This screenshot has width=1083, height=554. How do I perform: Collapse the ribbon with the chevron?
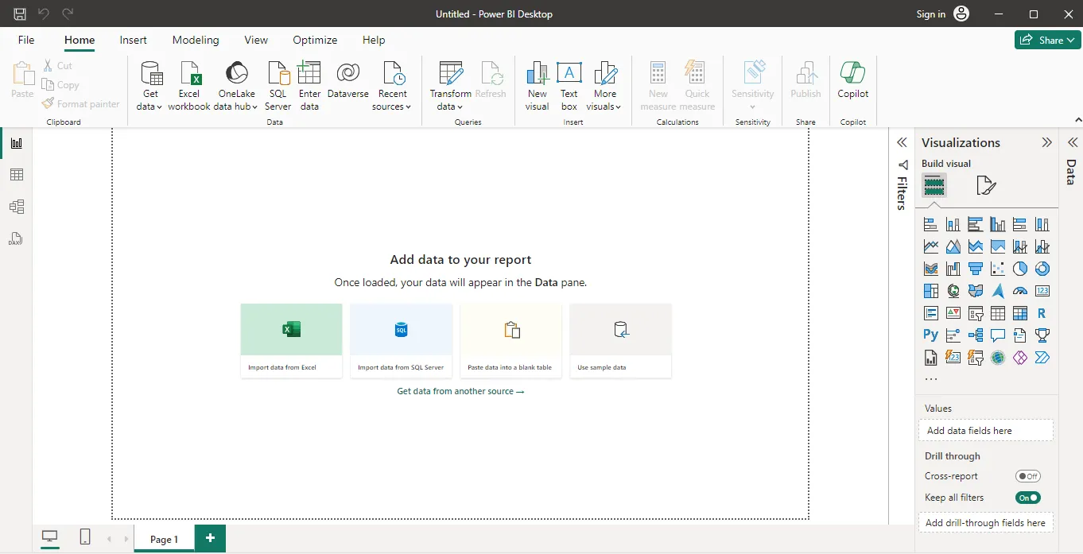tap(1077, 120)
